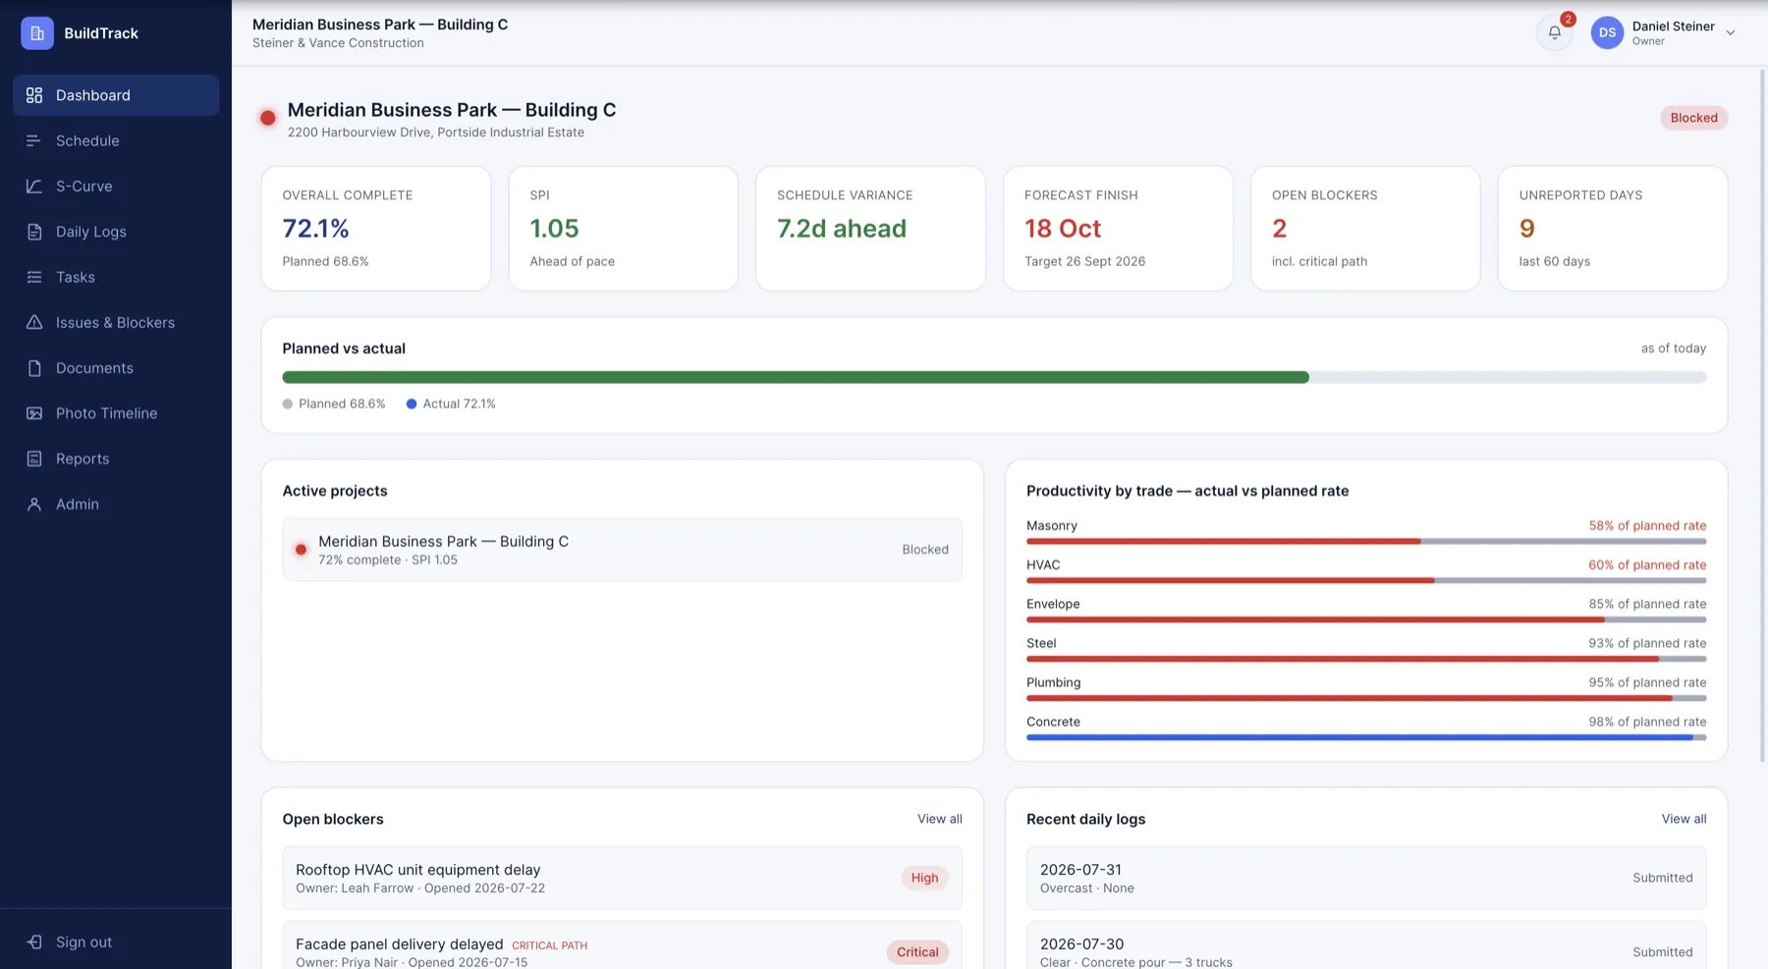View all open blockers
This screenshot has height=969, width=1768.
click(940, 819)
